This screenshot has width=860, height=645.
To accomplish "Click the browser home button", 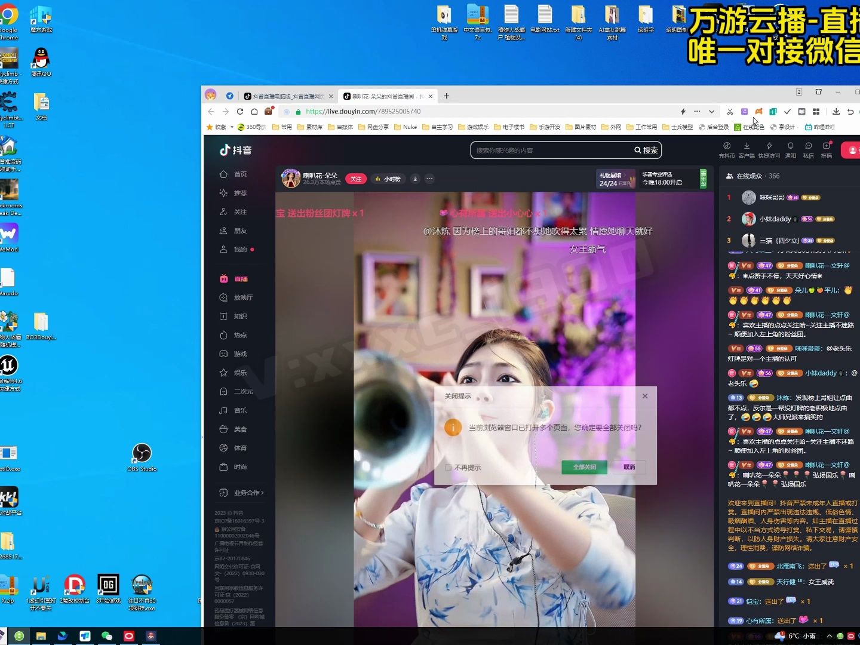I will coord(254,112).
